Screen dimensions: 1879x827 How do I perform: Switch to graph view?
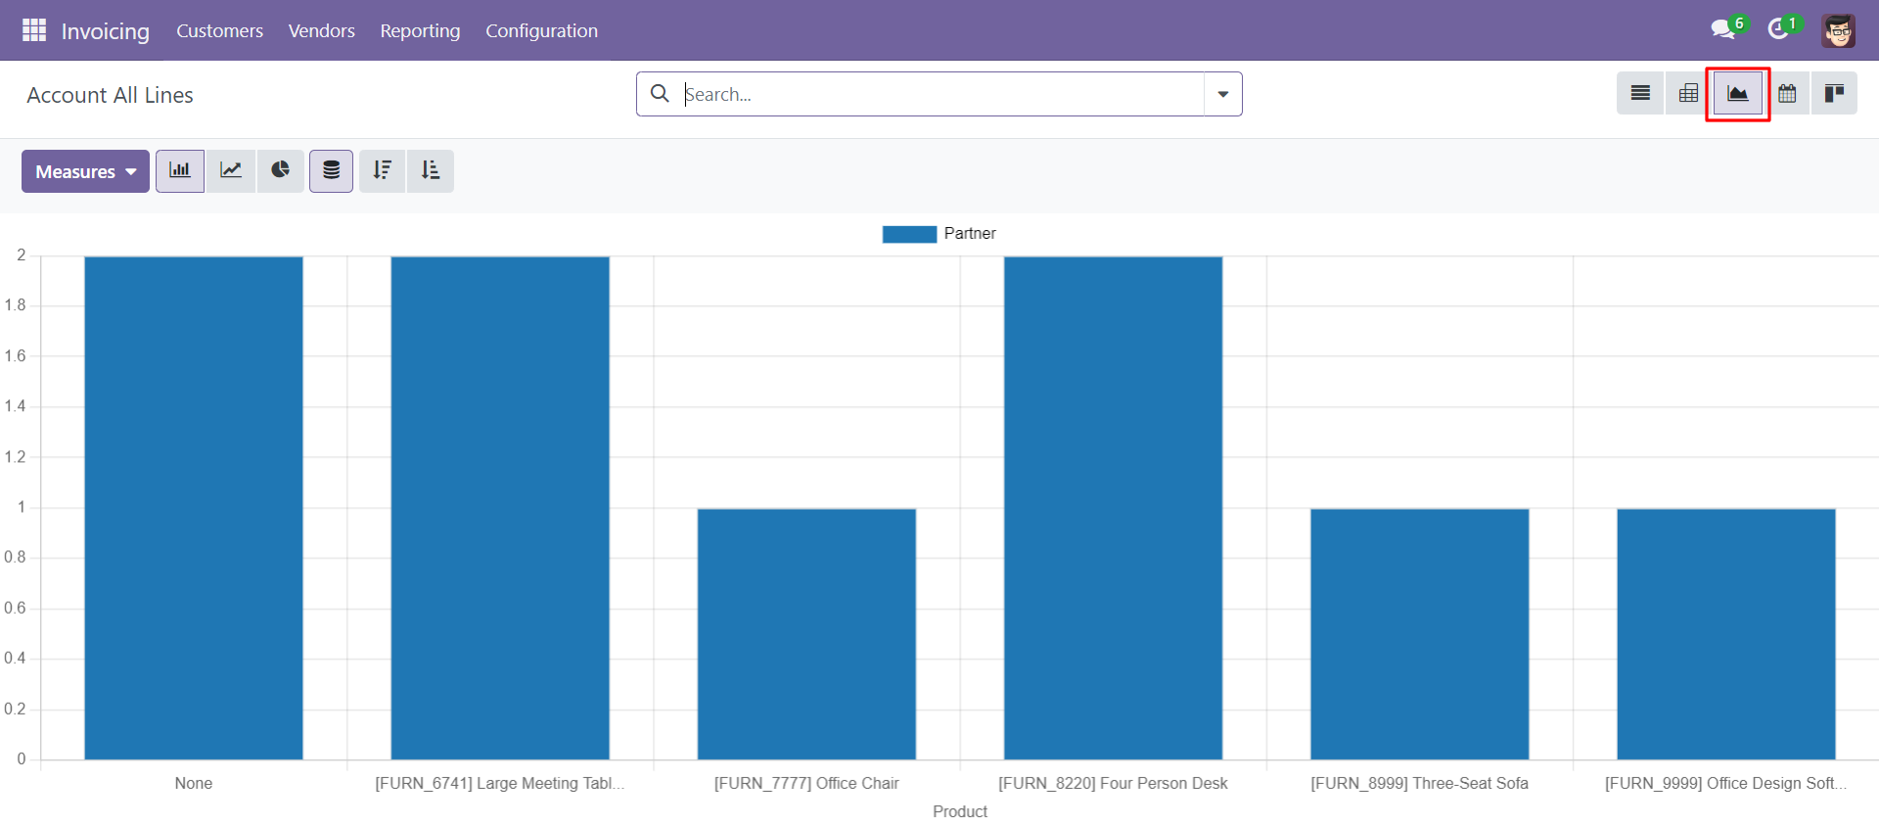[x=1738, y=94]
